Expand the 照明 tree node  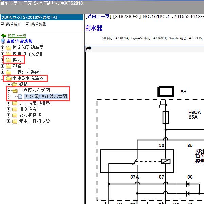coord(2,60)
